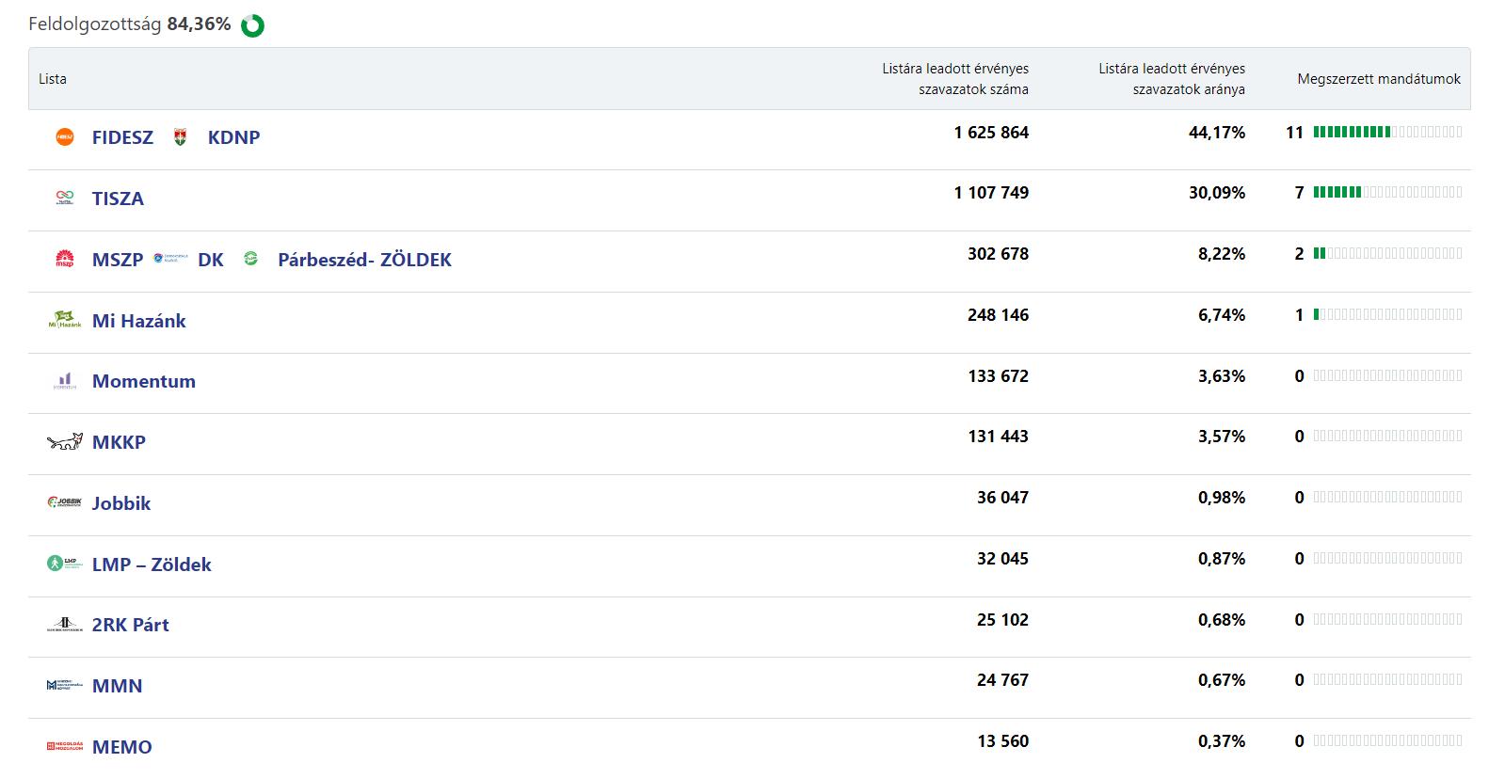Click the vote share '44,17%'

1217,133
